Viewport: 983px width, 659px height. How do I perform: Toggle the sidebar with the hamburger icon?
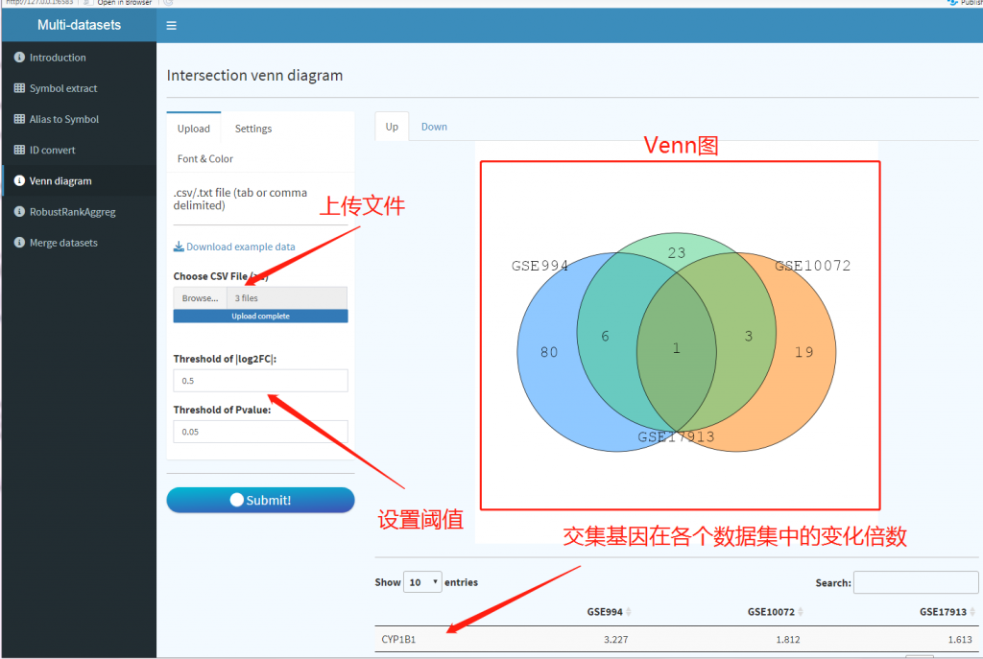[171, 25]
